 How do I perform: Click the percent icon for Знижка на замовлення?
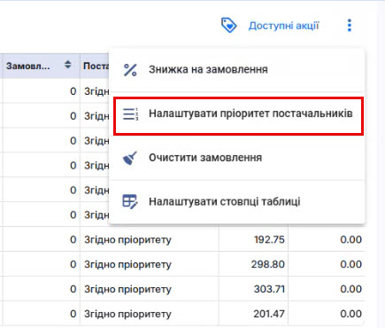[x=130, y=70]
